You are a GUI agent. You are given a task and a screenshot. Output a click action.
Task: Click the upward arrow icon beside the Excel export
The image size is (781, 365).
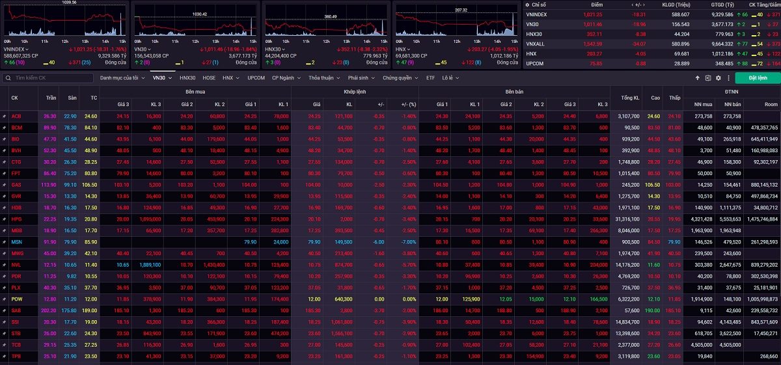click(698, 77)
